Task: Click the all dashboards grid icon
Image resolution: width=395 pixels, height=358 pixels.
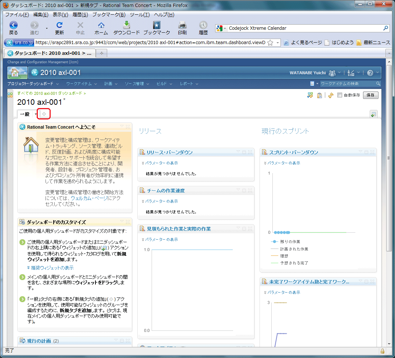Action: pos(10,95)
